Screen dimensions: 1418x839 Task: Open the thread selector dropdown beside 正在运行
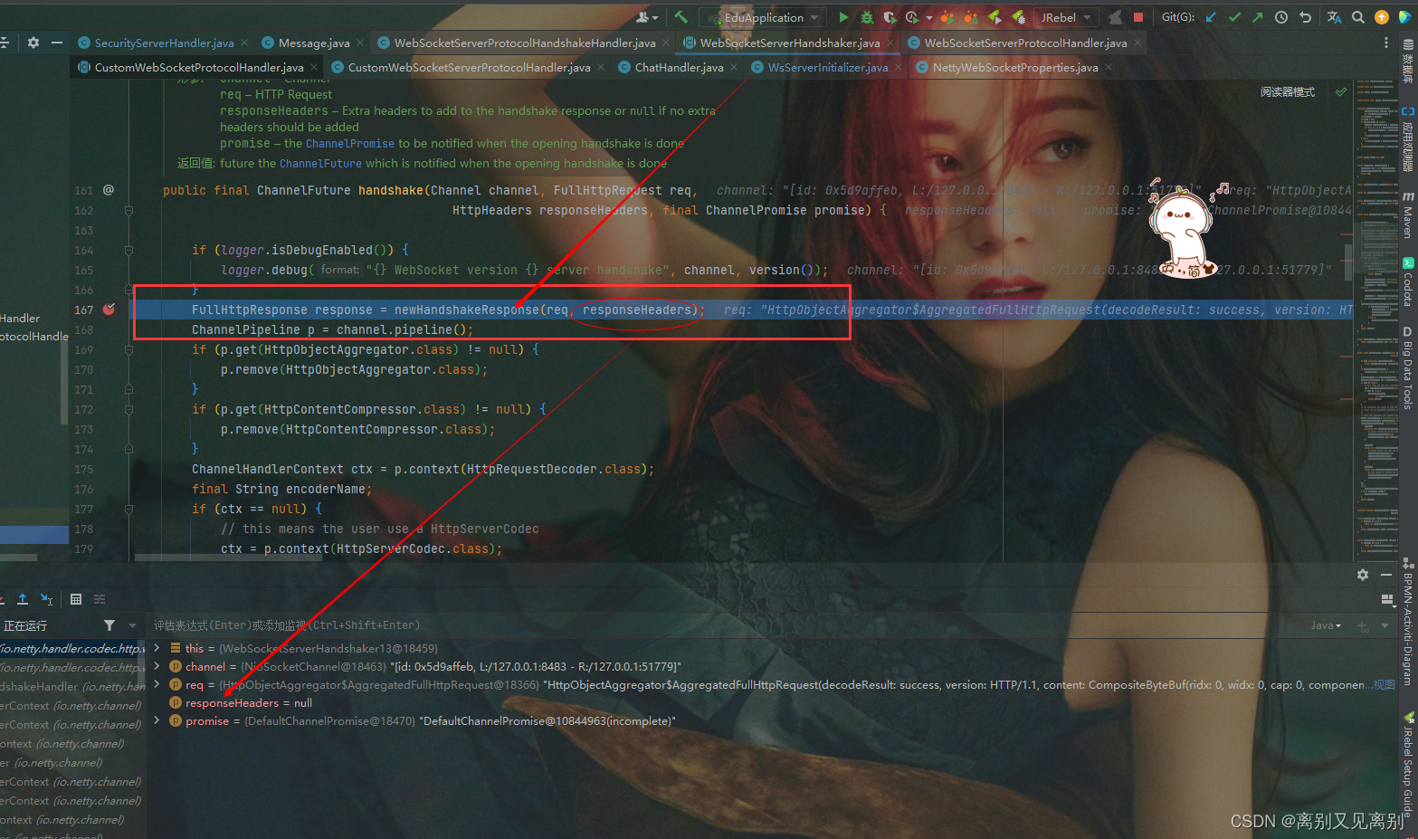coord(132,625)
